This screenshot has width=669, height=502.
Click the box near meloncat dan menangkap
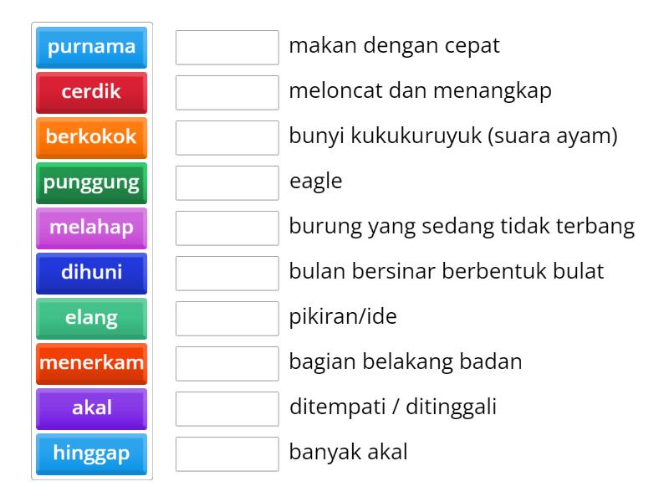227,94
